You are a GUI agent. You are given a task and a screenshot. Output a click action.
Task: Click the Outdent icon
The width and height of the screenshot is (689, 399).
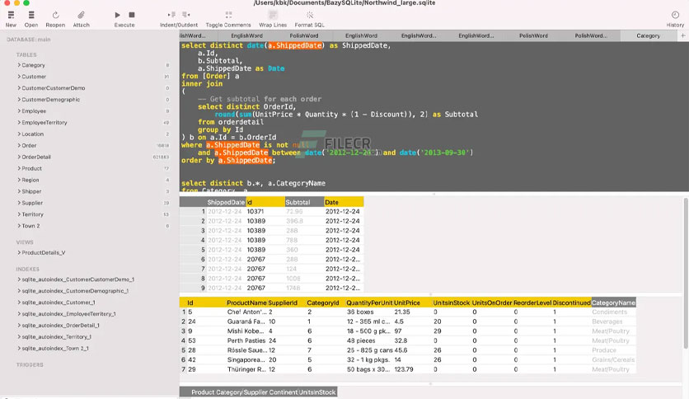[186, 15]
